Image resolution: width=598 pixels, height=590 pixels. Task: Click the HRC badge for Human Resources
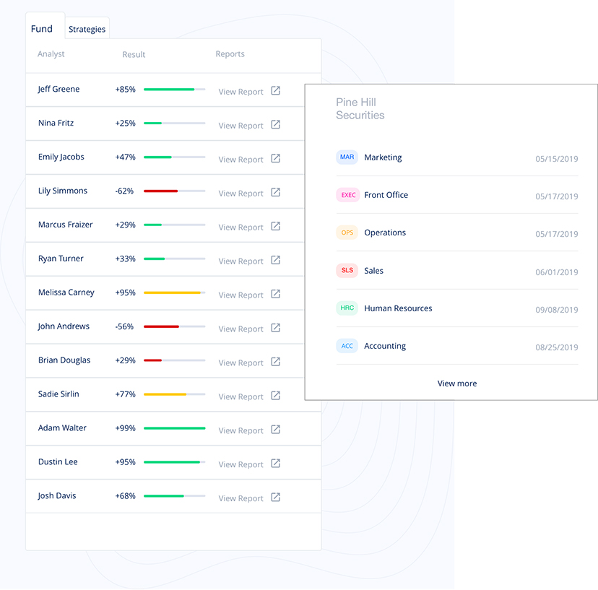tap(347, 308)
